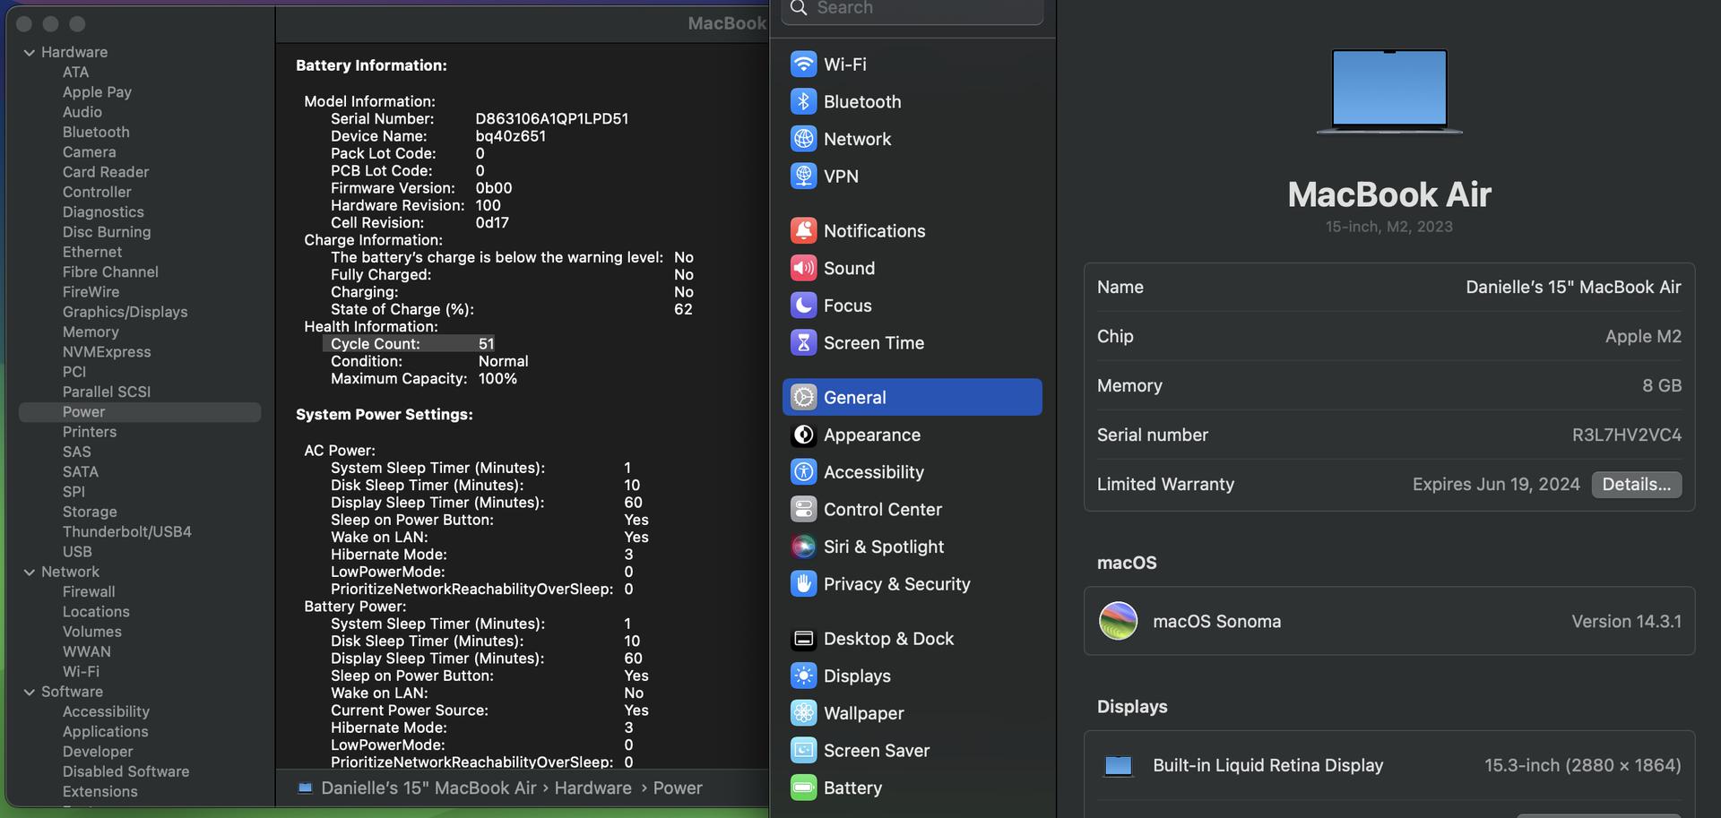Select Power in the Hardware list

coord(140,412)
